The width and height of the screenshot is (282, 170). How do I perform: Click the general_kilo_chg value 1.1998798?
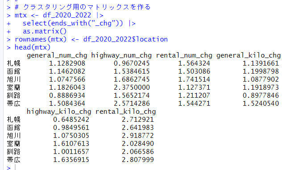[261, 71]
